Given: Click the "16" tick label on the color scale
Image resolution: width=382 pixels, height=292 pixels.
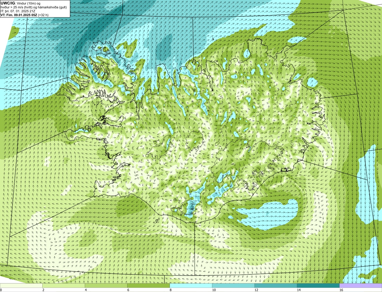Looking at the screenshot, I should (341, 290).
